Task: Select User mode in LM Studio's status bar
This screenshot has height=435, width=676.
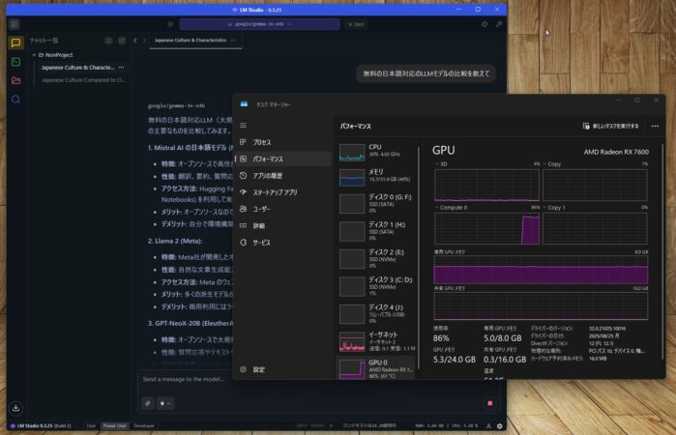Action: pyautogui.click(x=92, y=426)
